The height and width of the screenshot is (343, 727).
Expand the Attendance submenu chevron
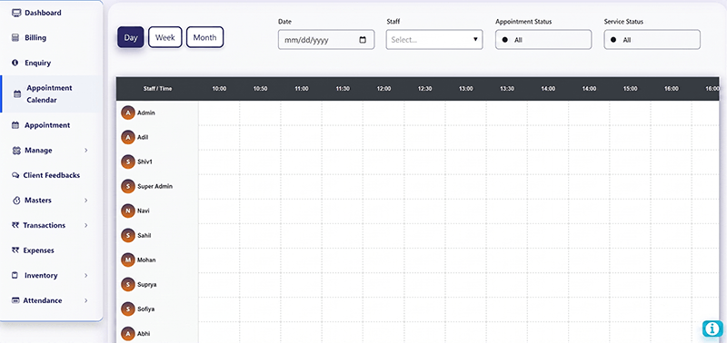(86, 300)
